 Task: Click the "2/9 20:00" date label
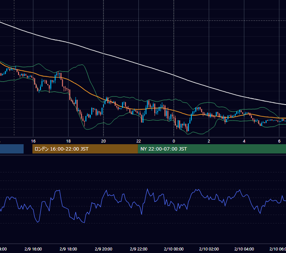(103, 249)
